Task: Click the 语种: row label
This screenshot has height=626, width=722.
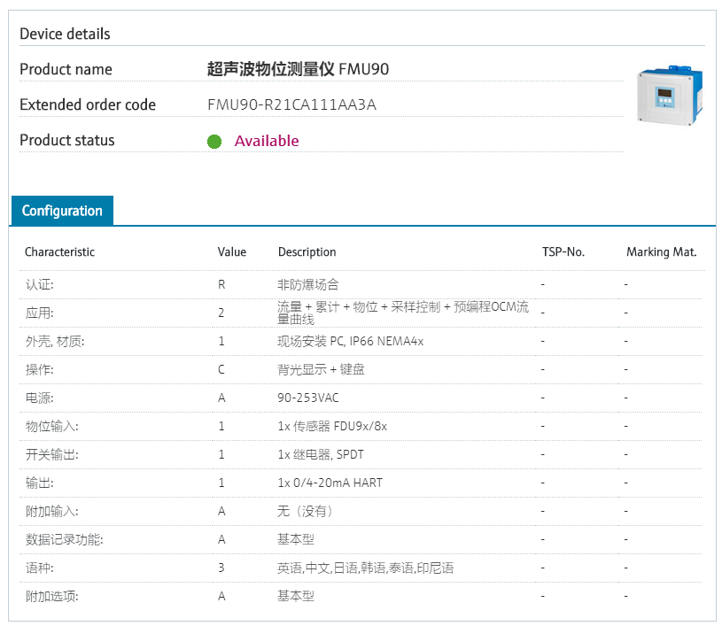Action: click(40, 568)
